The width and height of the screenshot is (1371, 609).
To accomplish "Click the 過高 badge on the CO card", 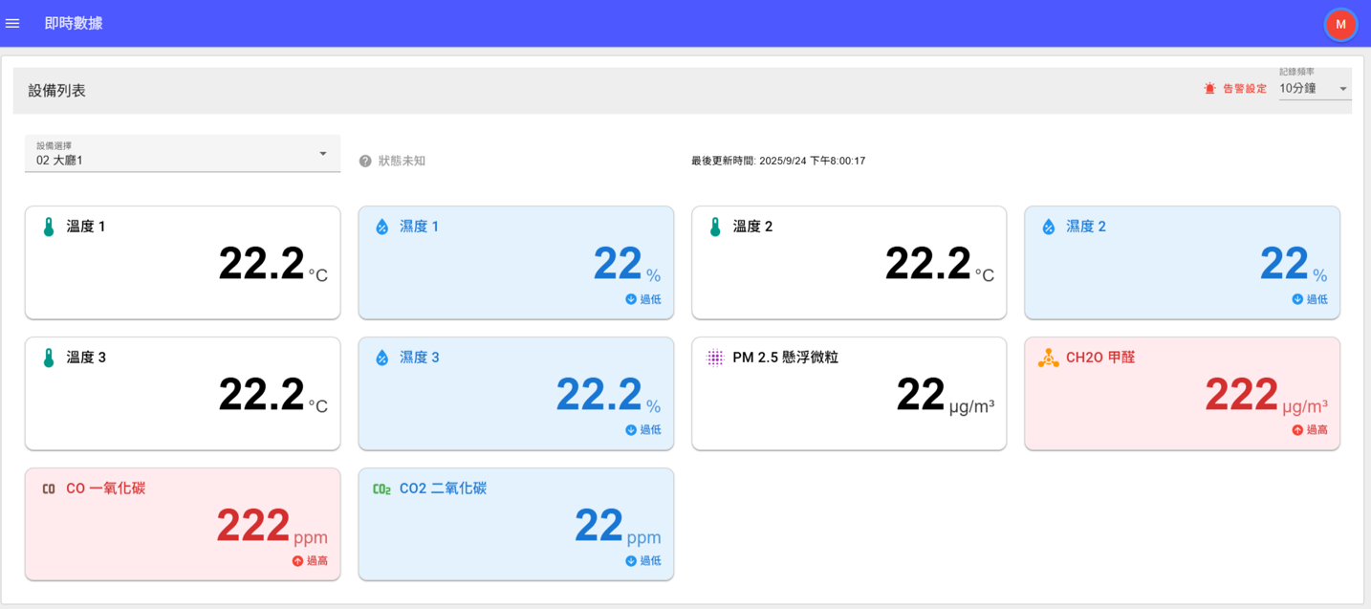I will (311, 560).
